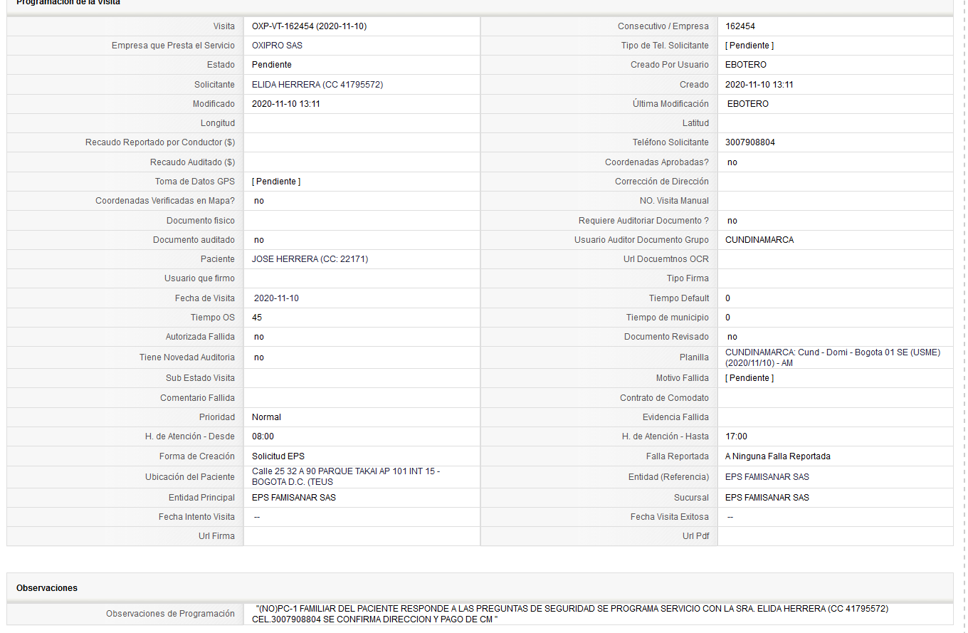Select the Prioridad value Normal
The width and height of the screenshot is (968, 633).
point(267,417)
